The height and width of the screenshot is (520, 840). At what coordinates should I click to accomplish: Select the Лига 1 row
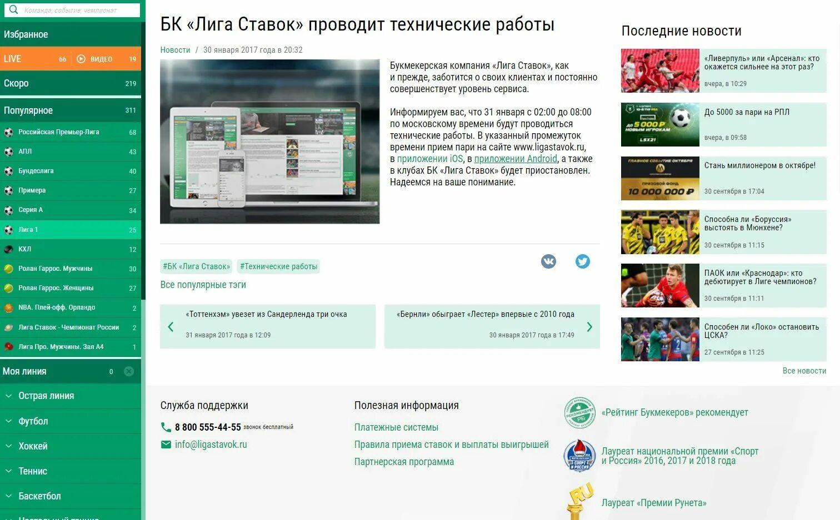(x=71, y=230)
